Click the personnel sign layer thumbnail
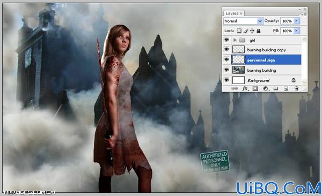 point(238,59)
